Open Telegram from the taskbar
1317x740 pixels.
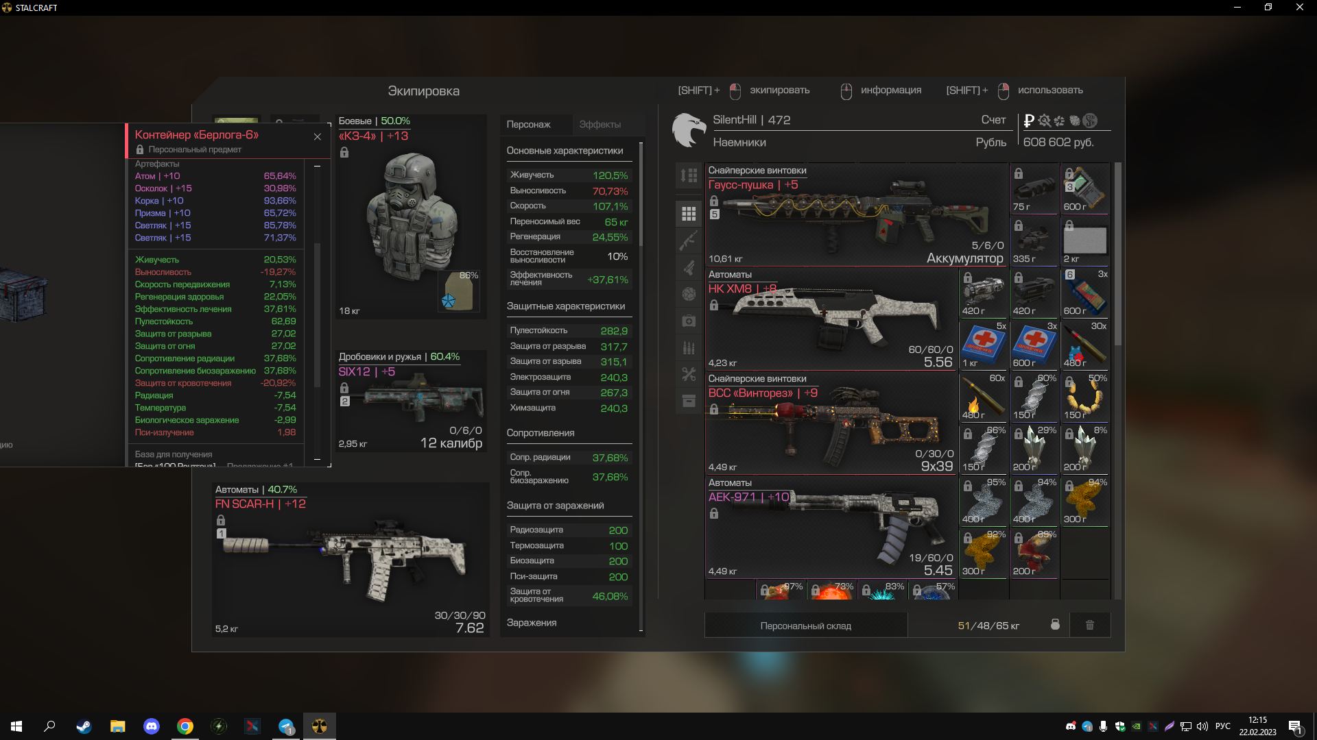286,726
